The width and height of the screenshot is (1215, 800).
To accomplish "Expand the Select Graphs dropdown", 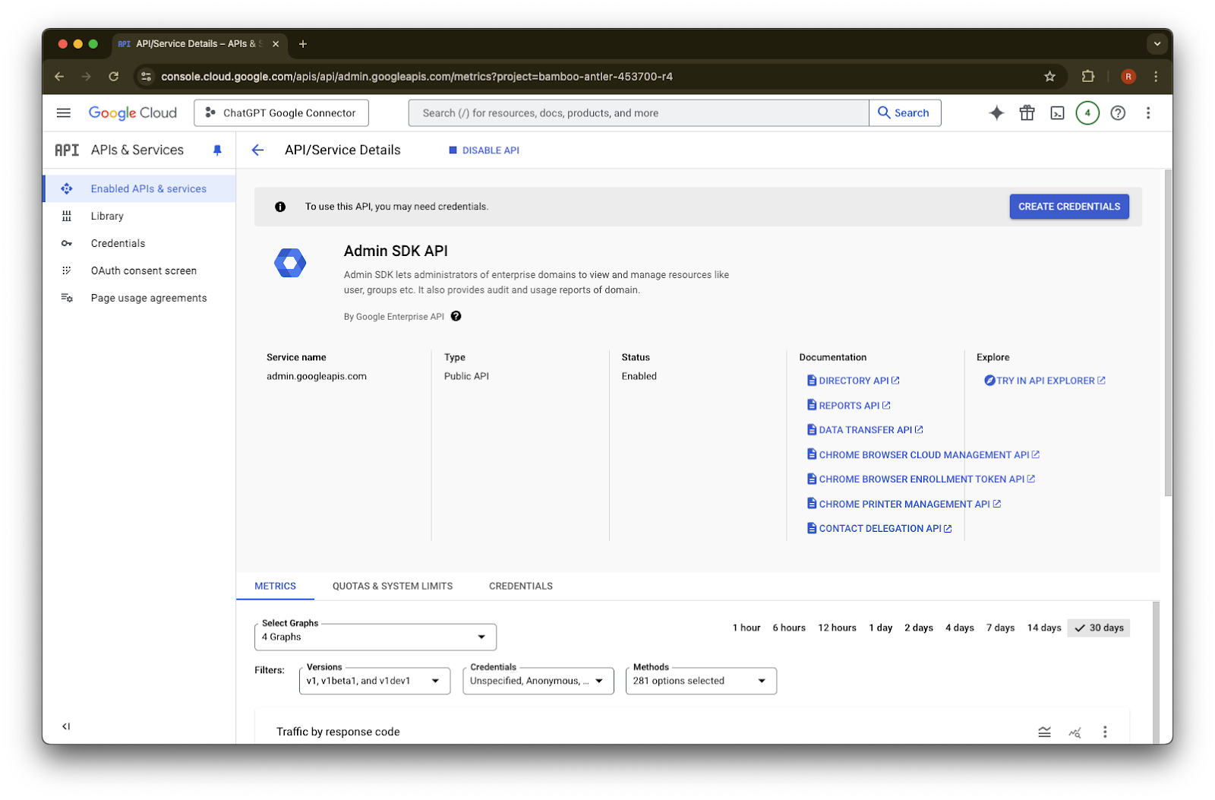I will 375,637.
